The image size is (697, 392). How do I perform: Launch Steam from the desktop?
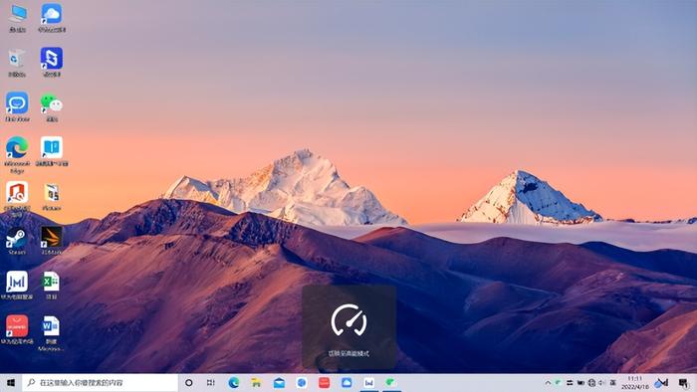click(17, 241)
